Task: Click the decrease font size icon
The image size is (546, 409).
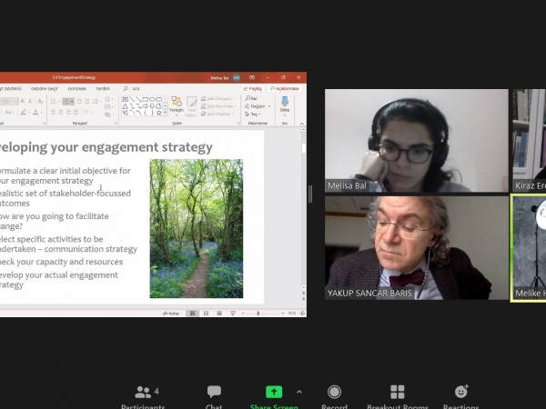Action: pos(30,101)
